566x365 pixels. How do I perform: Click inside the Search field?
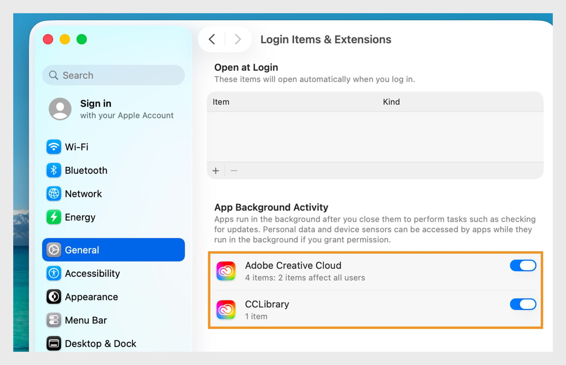[113, 75]
